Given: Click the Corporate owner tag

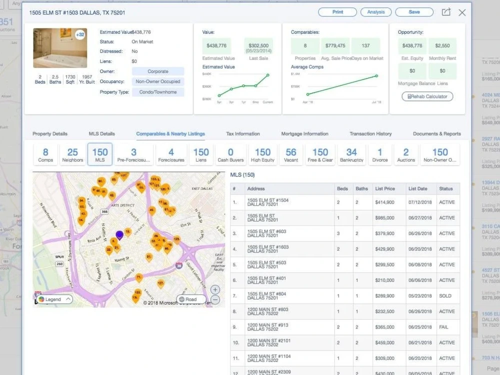Looking at the screenshot, I should click(158, 71).
